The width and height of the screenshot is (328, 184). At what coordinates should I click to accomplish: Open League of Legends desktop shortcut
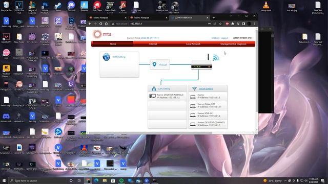click(x=32, y=7)
